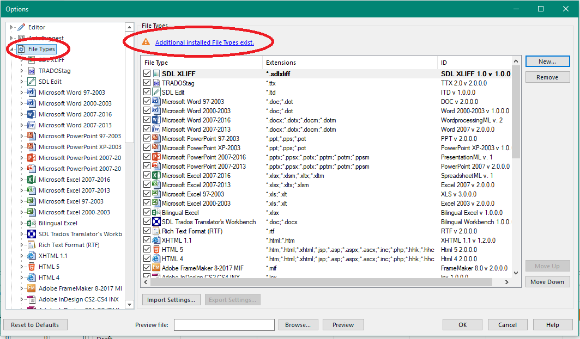Uncheck Microsoft Word 2007-2013 in the list
Screen dimensions: 580x339
tap(147, 129)
